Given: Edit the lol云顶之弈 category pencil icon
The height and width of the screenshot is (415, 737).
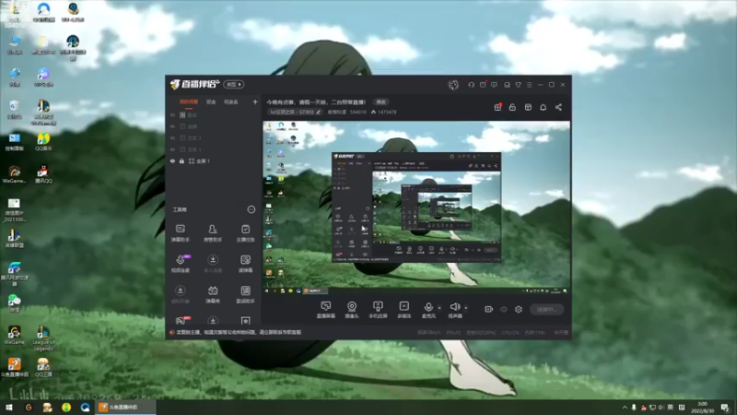Looking at the screenshot, I should click(318, 112).
